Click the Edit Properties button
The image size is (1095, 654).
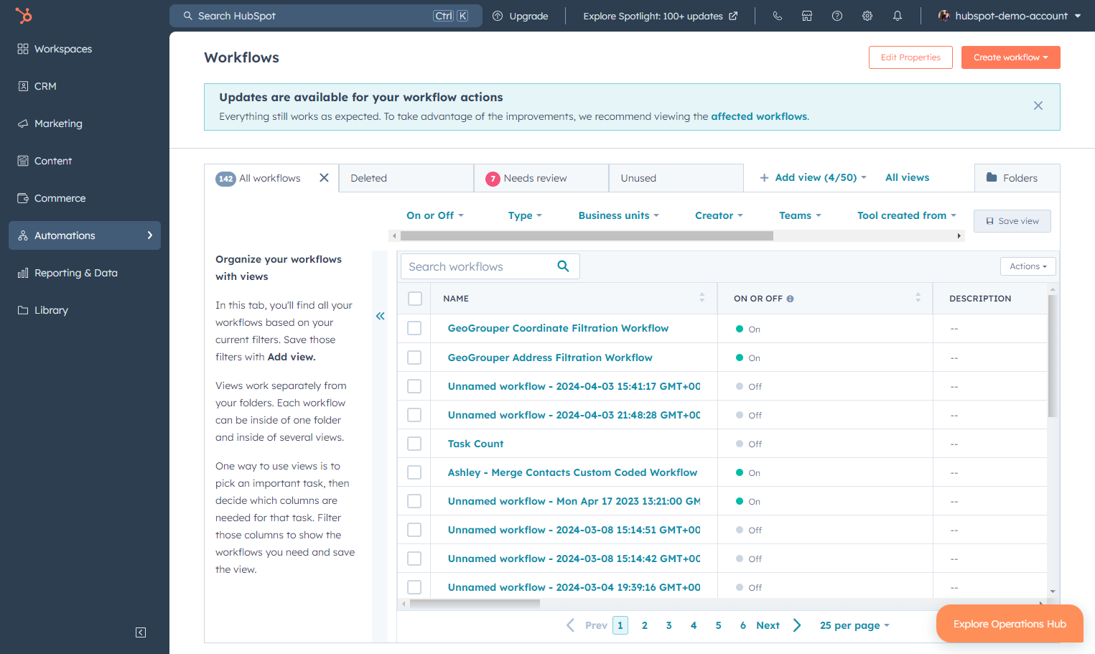click(x=910, y=57)
